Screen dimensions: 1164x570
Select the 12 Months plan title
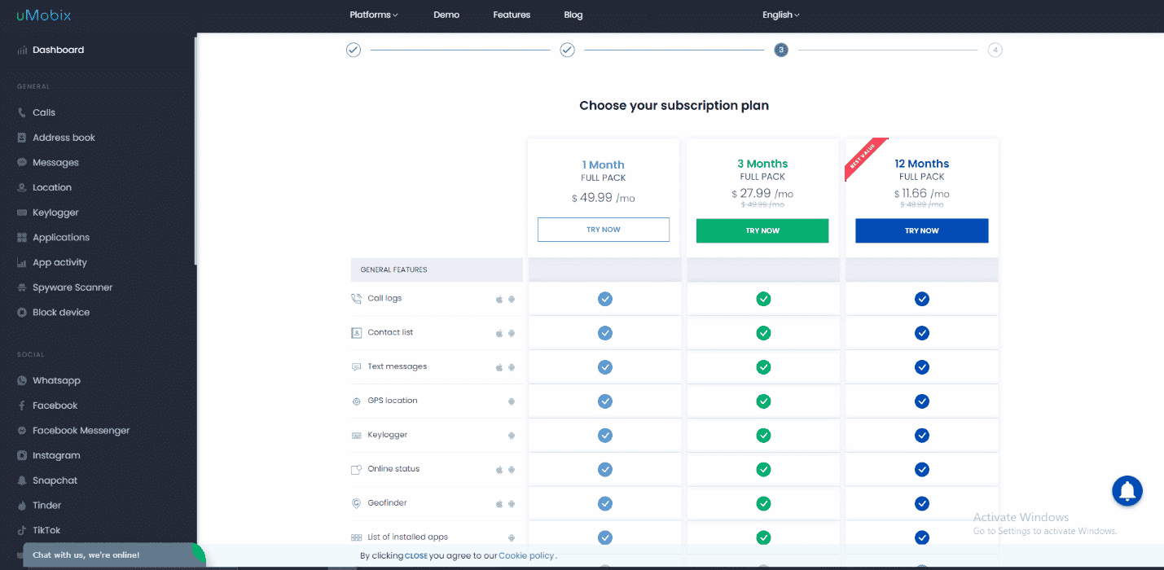[922, 164]
